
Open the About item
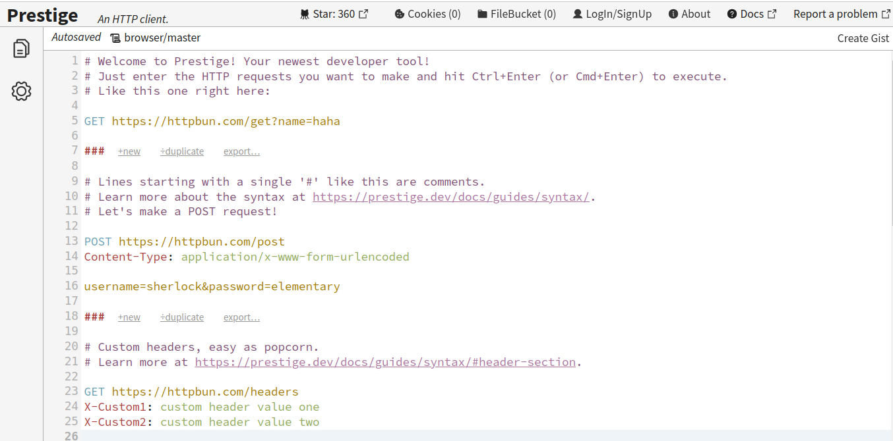[x=689, y=14]
